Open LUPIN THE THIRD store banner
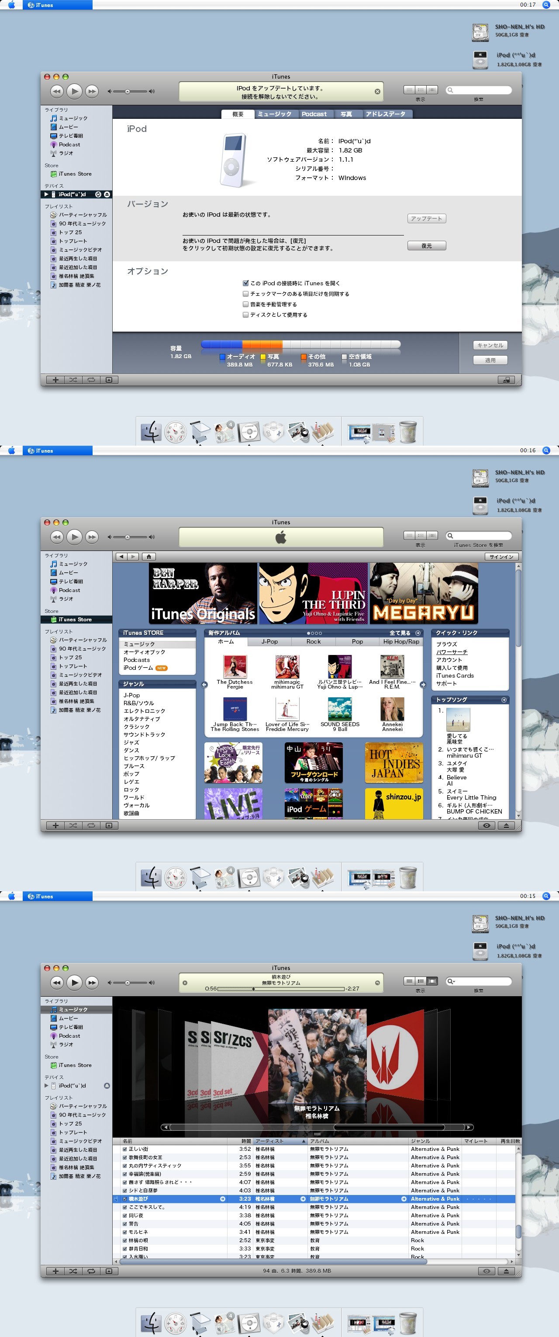The height and width of the screenshot is (1337, 559). point(313,594)
